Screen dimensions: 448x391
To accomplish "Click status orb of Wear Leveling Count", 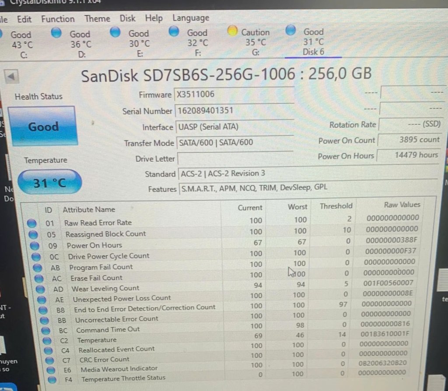I will tap(40, 289).
